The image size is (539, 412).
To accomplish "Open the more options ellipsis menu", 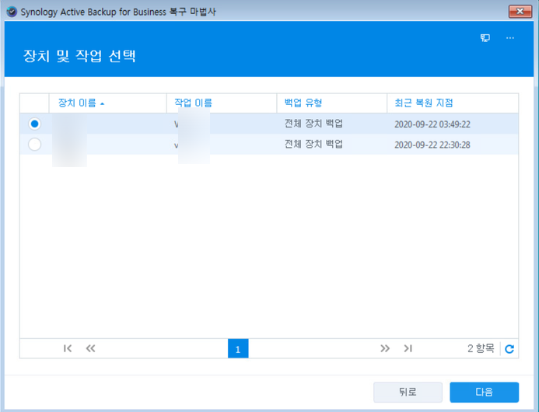I will pos(510,38).
